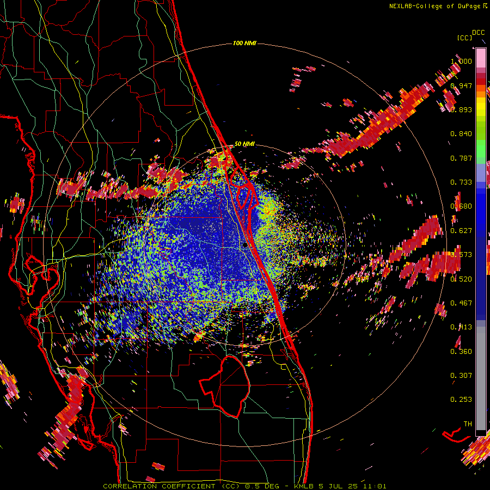Pick the light pink band atop the color bar
Screen dimensions: 490x490
481,58
